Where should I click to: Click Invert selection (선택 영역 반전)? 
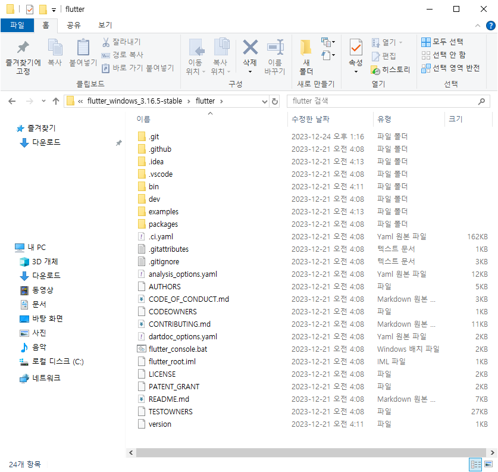(450, 68)
